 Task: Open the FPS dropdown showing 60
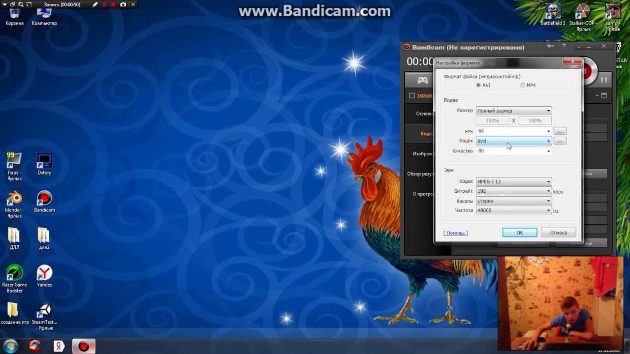[x=514, y=131]
